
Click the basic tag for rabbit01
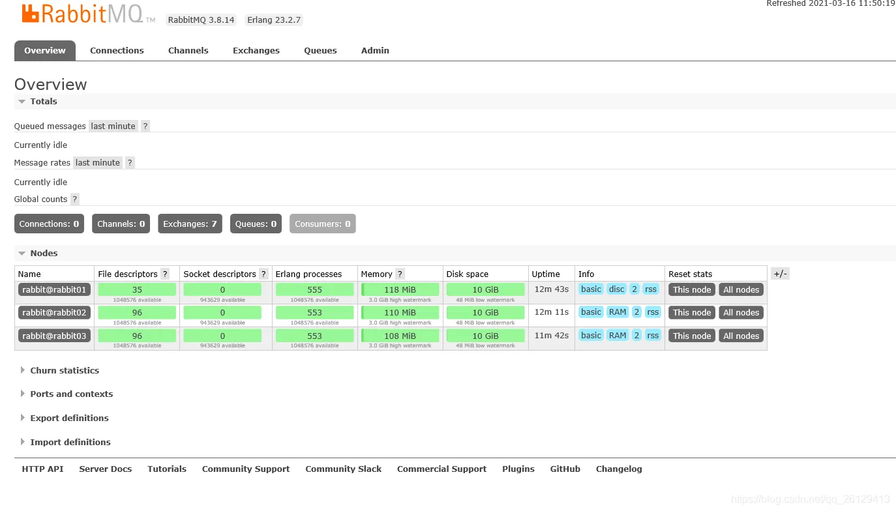click(591, 289)
